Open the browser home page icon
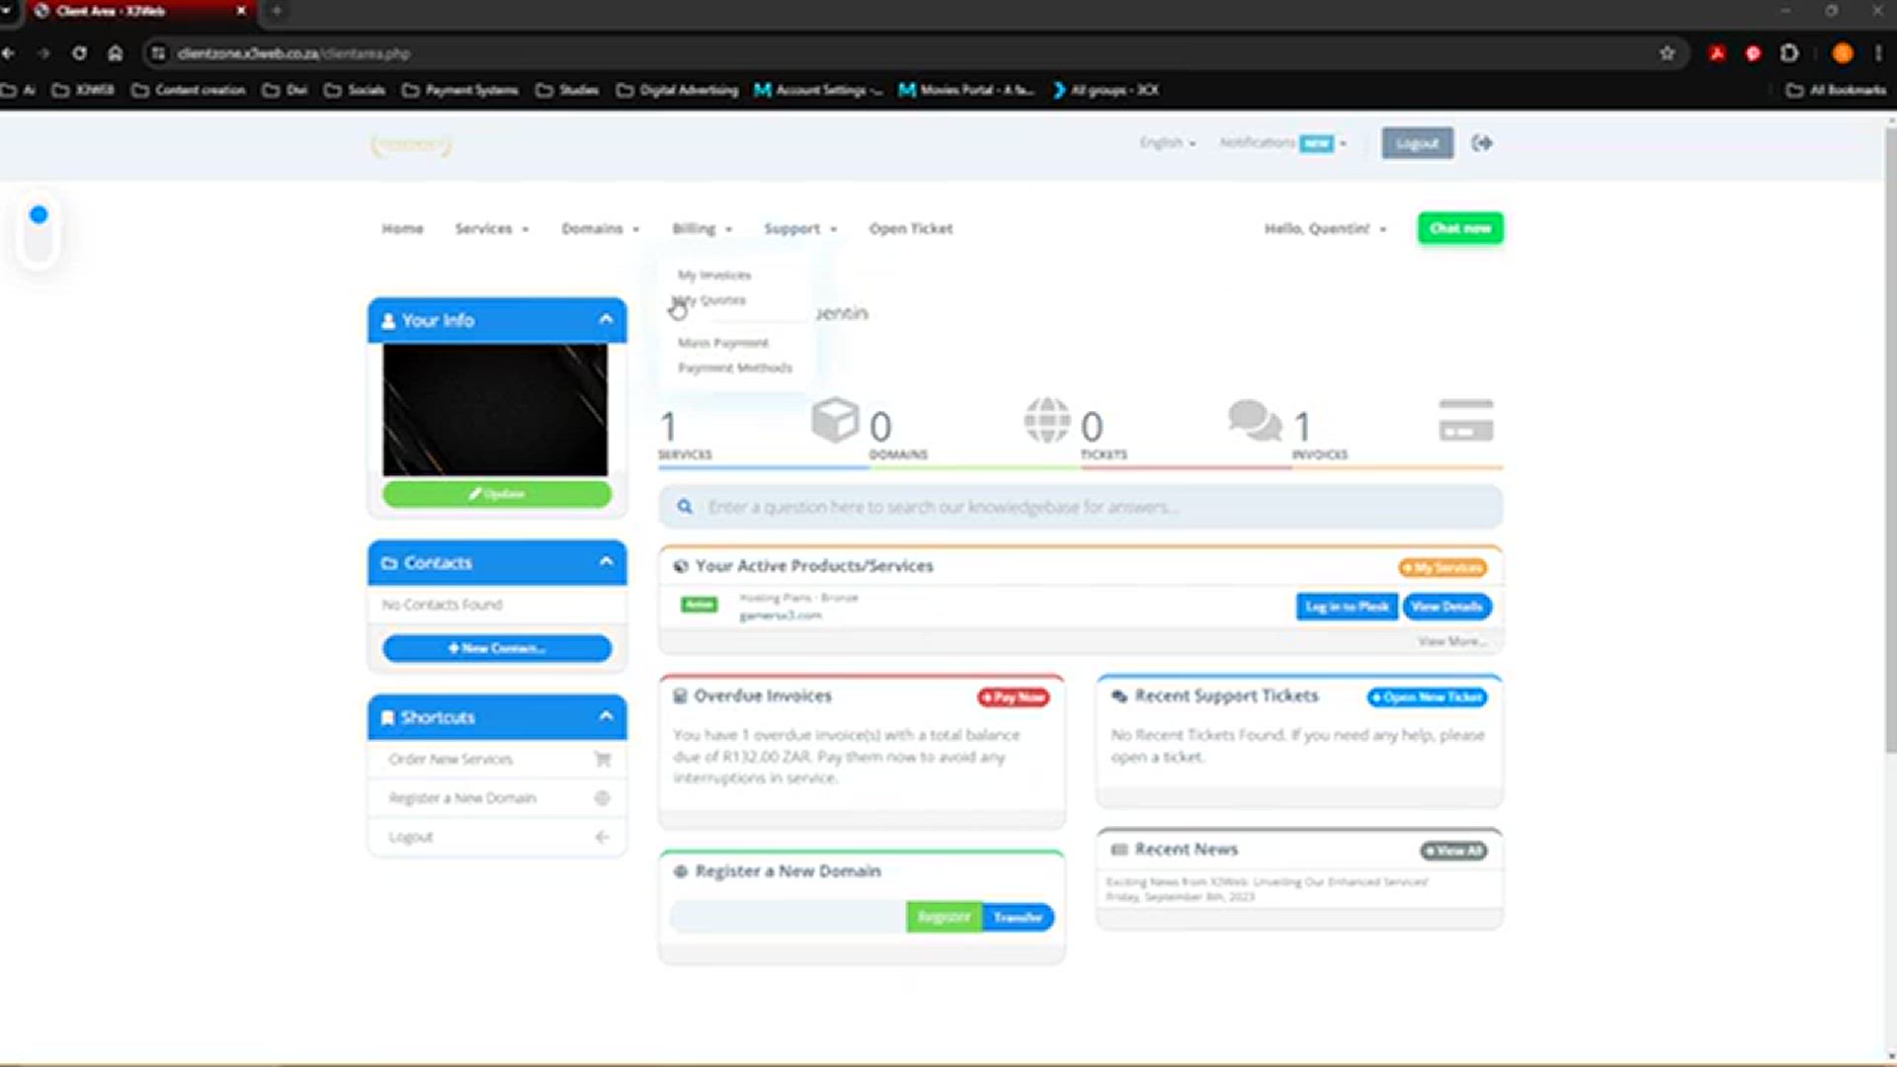Image resolution: width=1897 pixels, height=1067 pixels. click(116, 53)
